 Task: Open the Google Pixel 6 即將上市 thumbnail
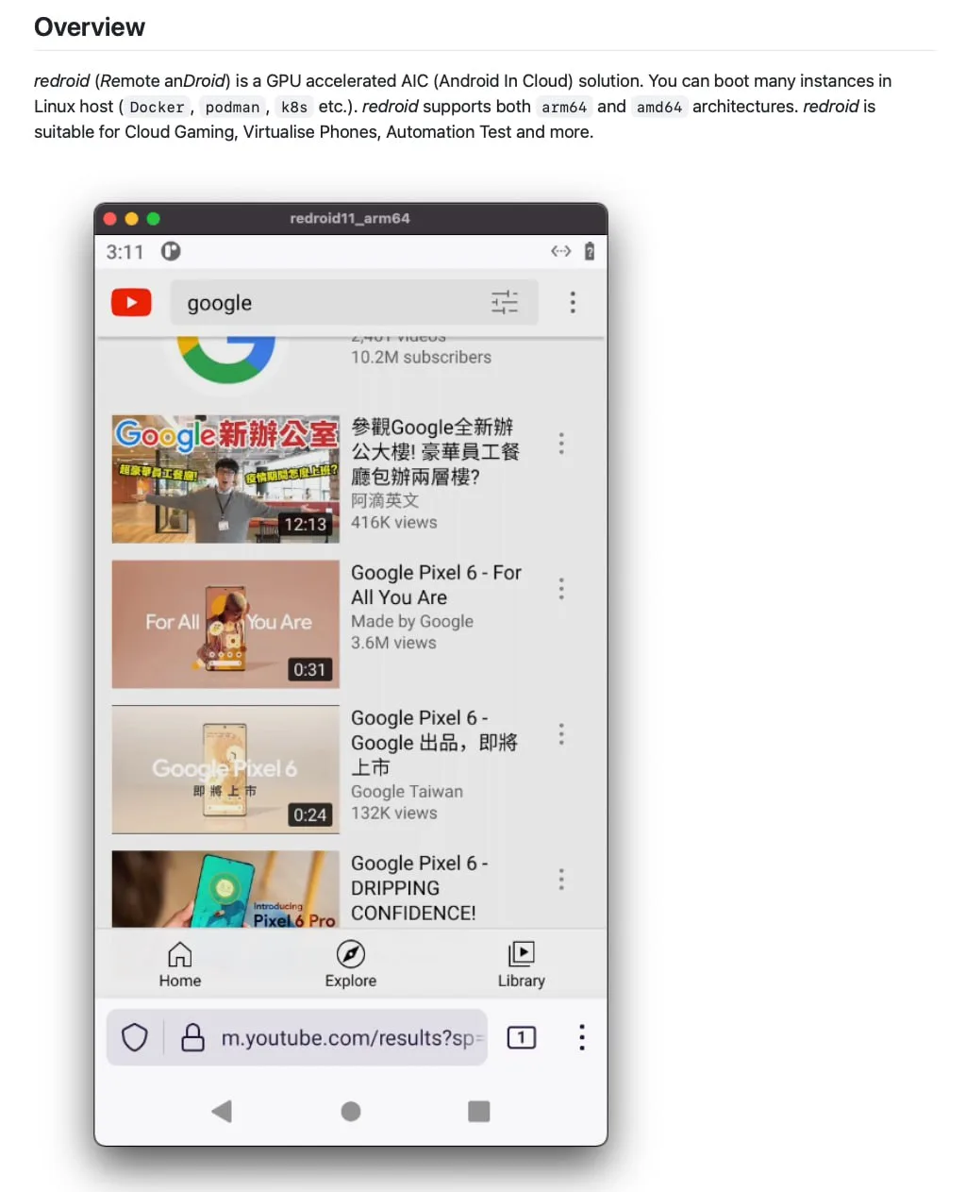tap(225, 769)
